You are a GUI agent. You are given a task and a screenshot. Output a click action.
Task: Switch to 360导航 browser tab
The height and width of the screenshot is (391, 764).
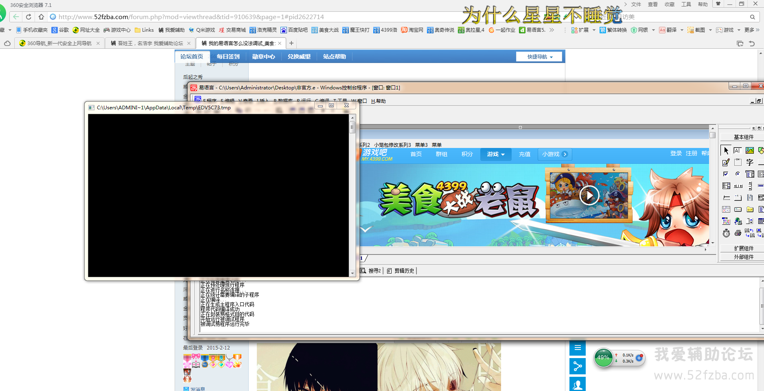tap(59, 43)
